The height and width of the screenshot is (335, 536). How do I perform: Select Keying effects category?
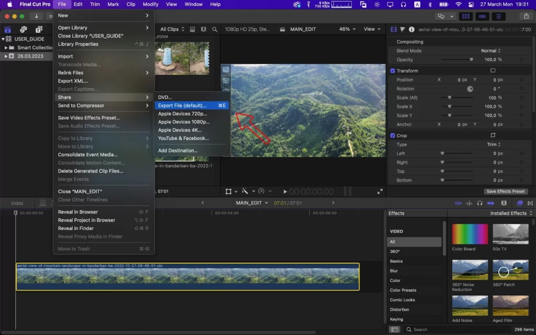(414, 319)
